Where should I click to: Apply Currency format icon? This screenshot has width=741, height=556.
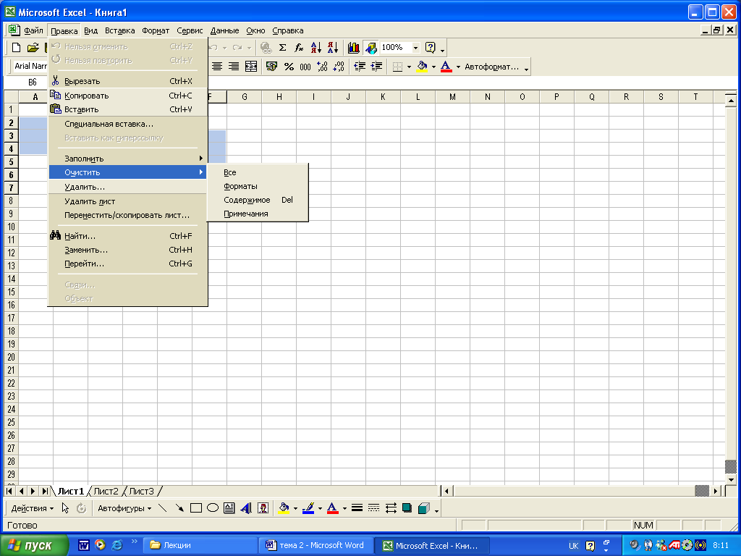click(271, 67)
